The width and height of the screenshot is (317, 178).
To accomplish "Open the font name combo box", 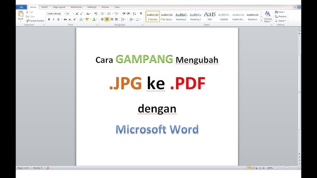I will [x=56, y=14].
